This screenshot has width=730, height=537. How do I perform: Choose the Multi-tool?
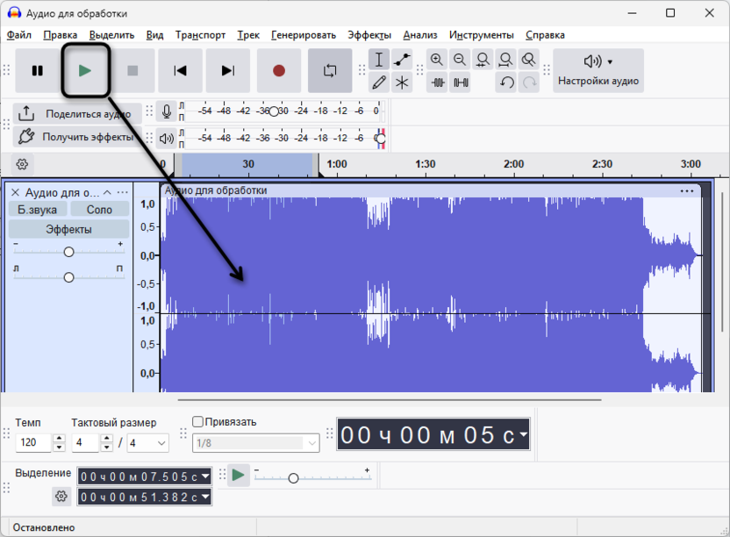click(x=401, y=82)
